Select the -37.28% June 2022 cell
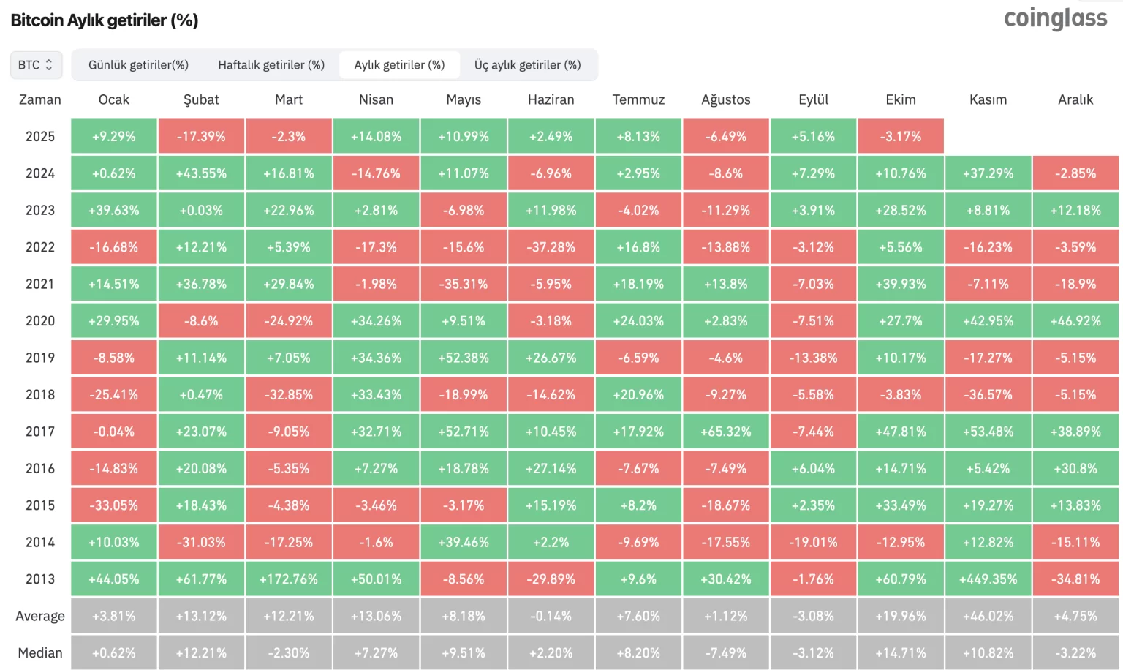1123x670 pixels. 551,247
